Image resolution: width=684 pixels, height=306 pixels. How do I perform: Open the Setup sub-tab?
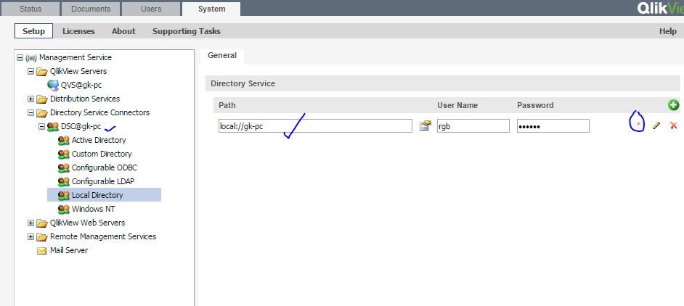33,31
